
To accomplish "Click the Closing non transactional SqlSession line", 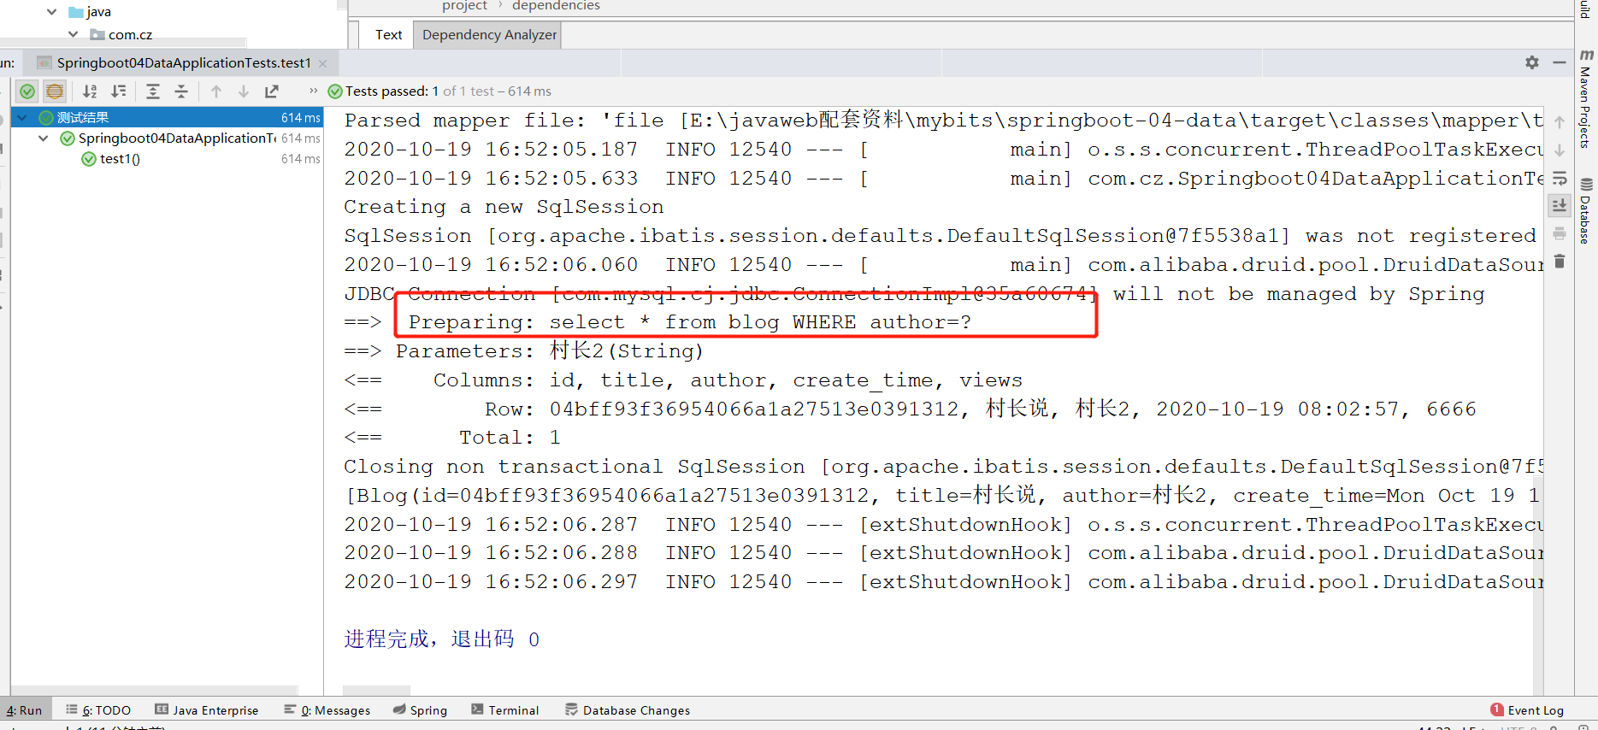I will coord(944,467).
